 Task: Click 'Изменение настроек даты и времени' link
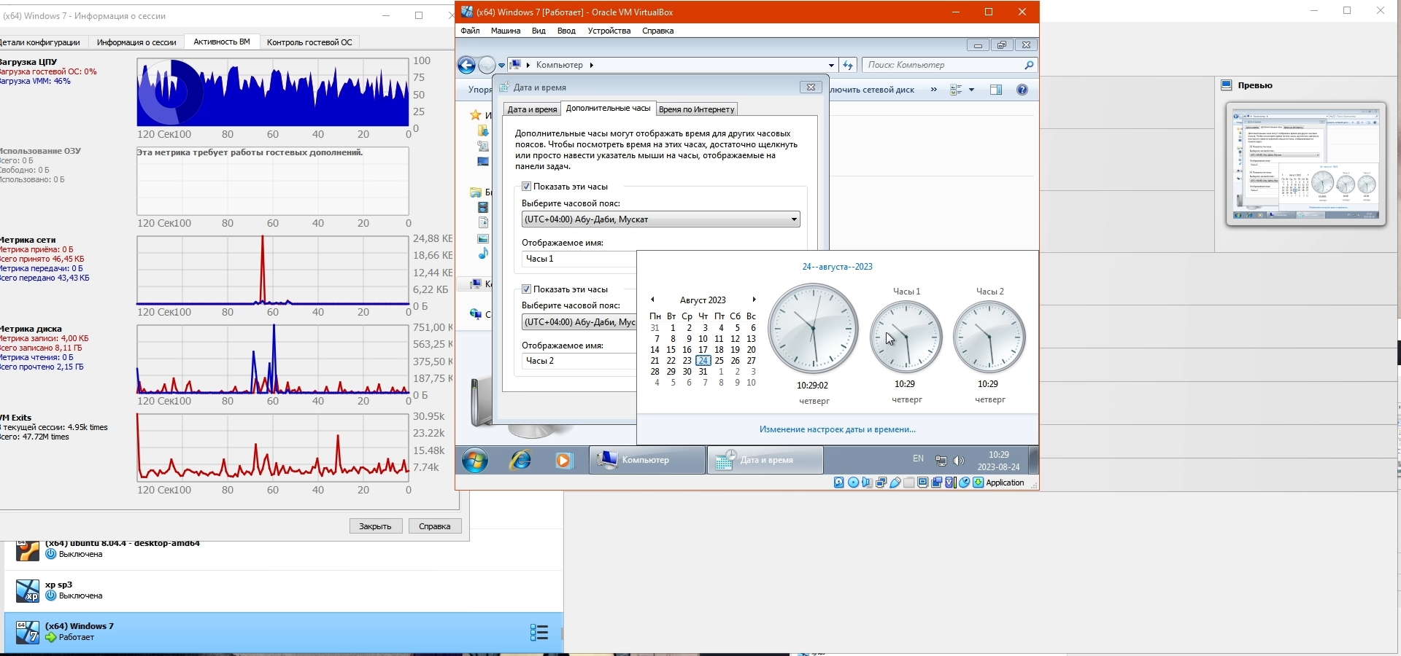837,429
